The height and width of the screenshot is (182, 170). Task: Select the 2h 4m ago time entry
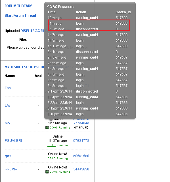[x=56, y=52]
